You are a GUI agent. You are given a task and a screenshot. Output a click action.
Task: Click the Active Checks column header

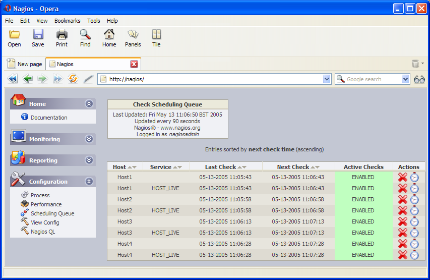[363, 167]
